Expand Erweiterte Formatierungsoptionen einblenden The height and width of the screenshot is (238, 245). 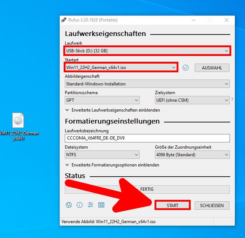click(112, 165)
